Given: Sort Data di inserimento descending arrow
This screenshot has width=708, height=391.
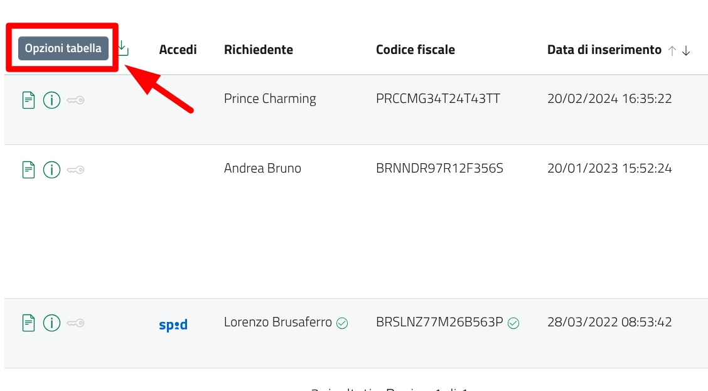Looking at the screenshot, I should (x=686, y=51).
